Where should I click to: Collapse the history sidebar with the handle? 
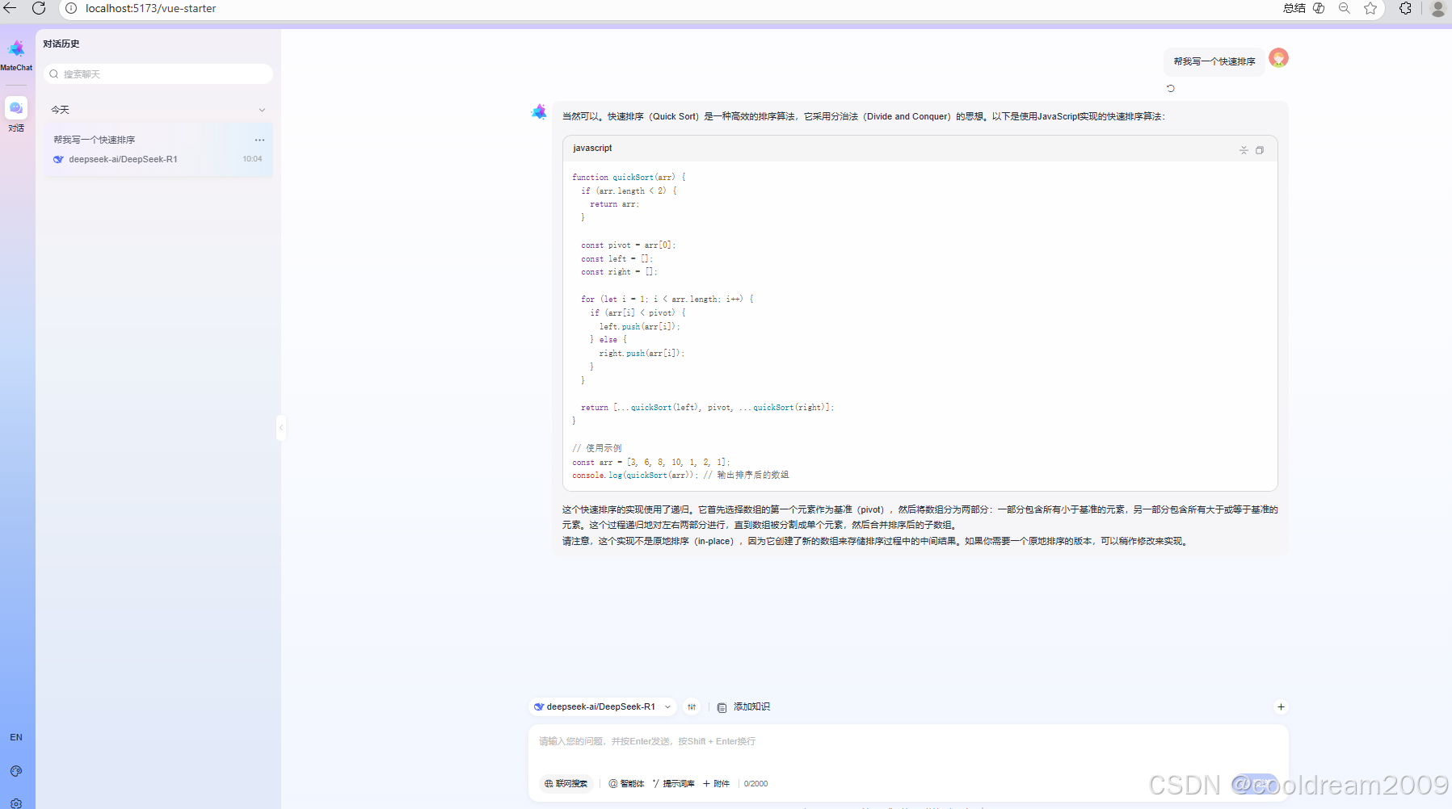[x=281, y=427]
